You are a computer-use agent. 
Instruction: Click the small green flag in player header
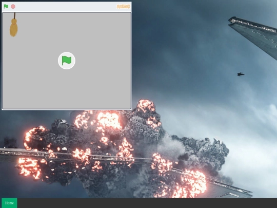6,7
